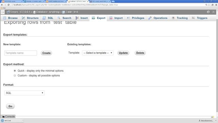This screenshot has width=218, height=123.
Task: Click the Privileges tab icon
Action: pos(128,18)
